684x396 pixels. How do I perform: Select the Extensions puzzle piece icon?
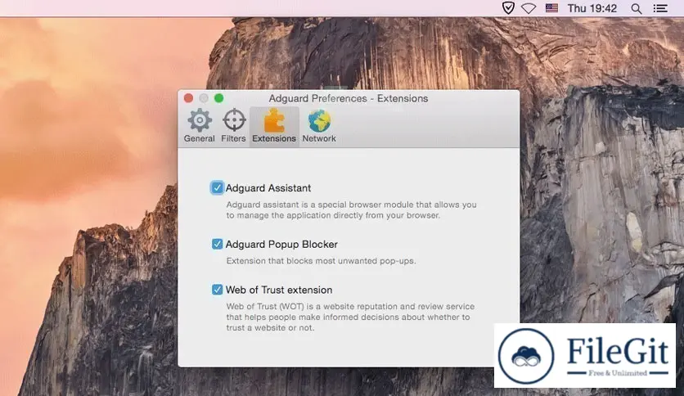[274, 120]
